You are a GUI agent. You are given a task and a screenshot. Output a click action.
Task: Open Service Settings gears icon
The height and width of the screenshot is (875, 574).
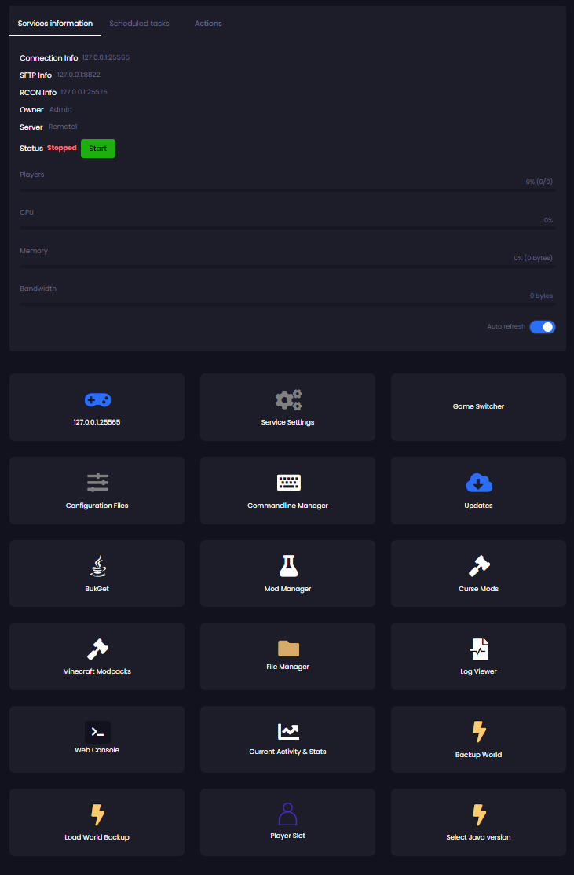[x=288, y=400]
